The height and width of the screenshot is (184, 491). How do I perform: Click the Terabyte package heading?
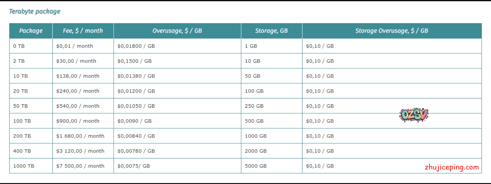click(35, 11)
